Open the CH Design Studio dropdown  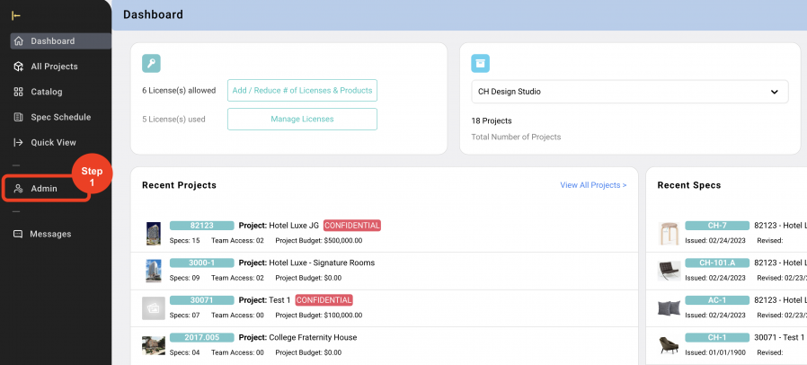629,92
